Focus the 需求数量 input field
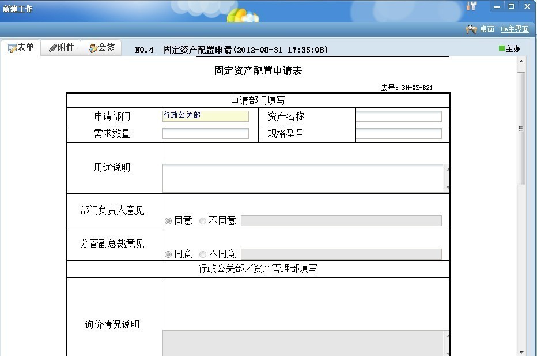537x356 pixels. coord(205,134)
